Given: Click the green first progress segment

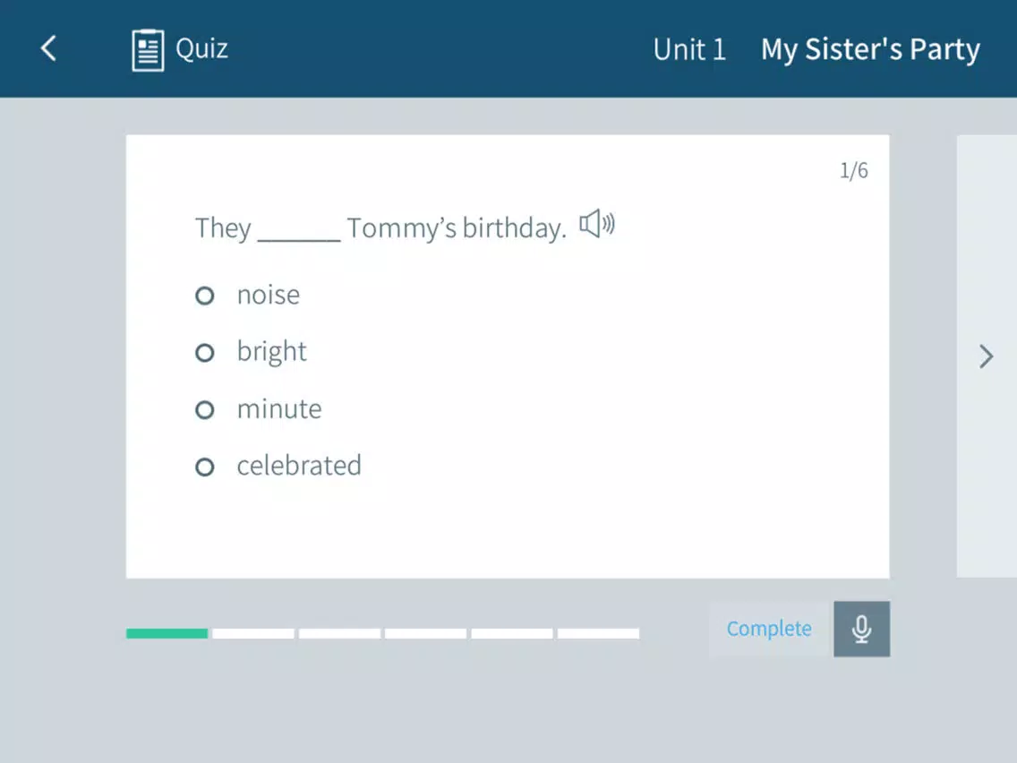Looking at the screenshot, I should (167, 633).
